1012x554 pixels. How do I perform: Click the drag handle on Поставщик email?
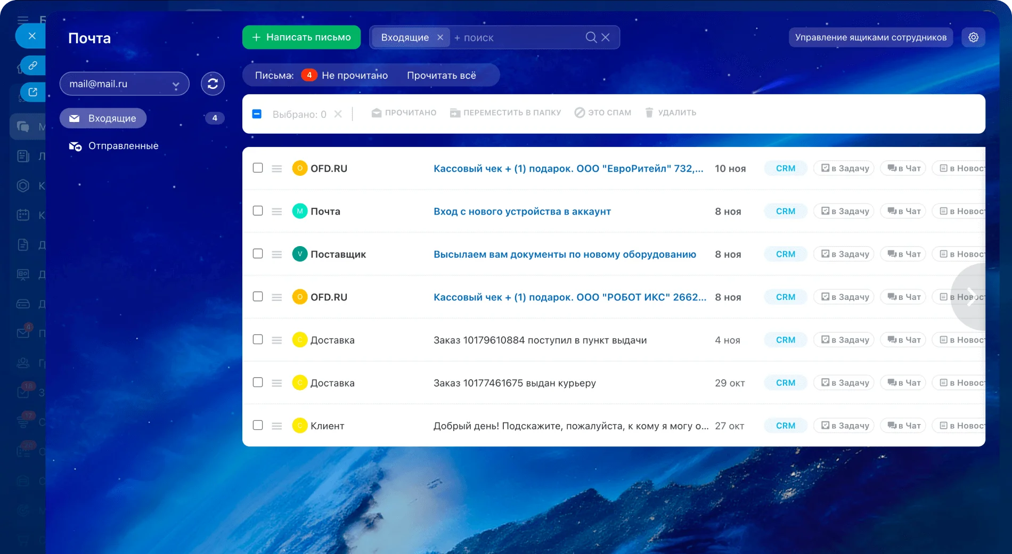(x=276, y=255)
